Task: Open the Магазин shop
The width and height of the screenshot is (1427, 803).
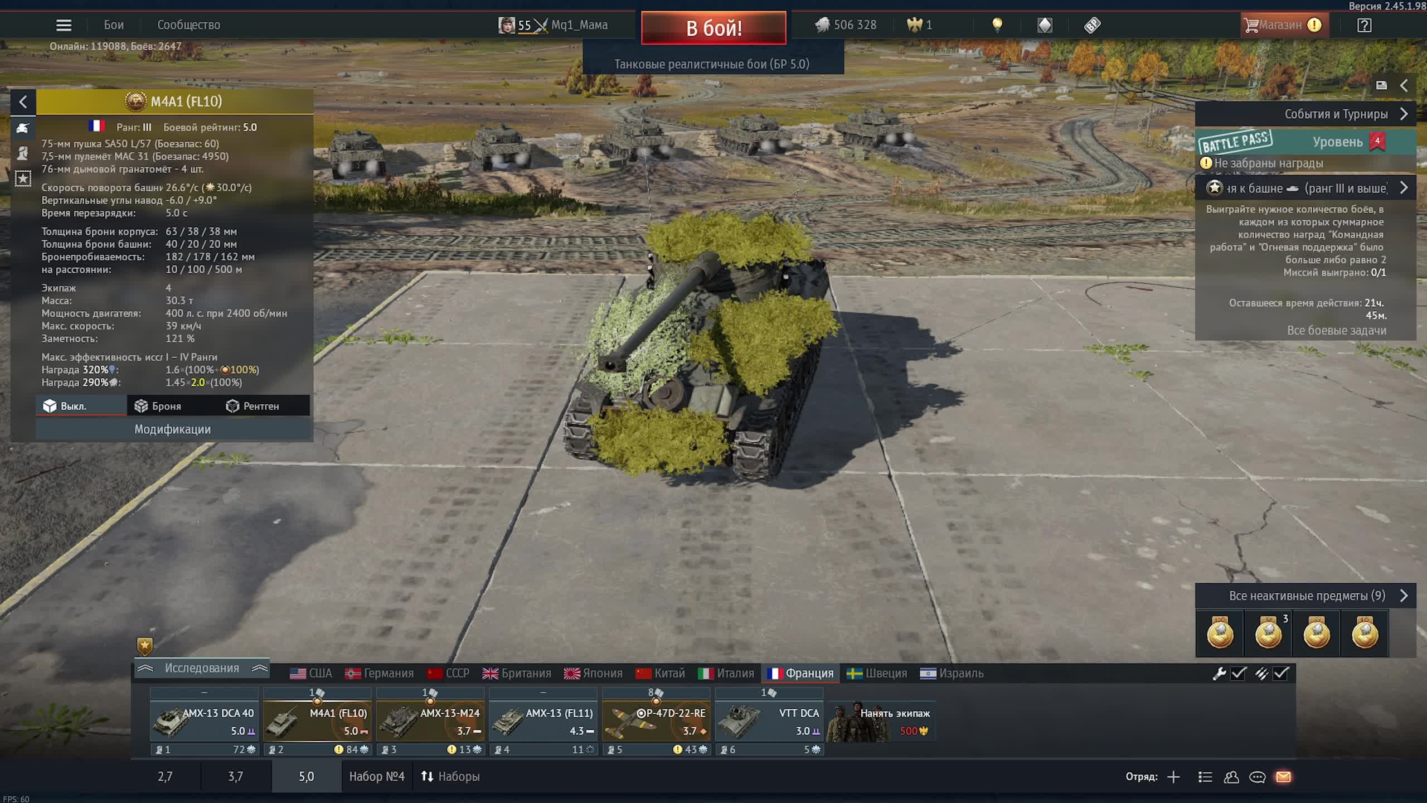Action: click(1284, 25)
